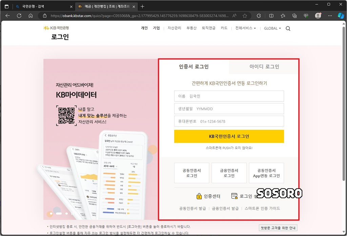
Task: Select the second banner carousel indicator
Action: pos(59,213)
